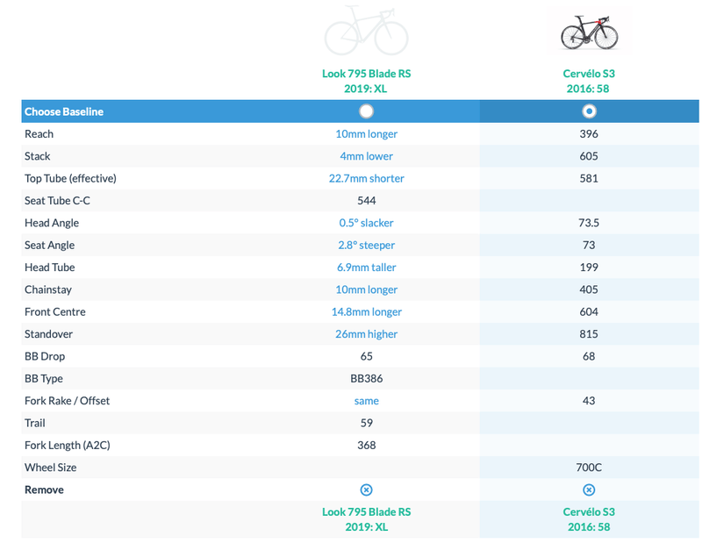Click the '10mm longer' chainstay difference
Screen dimensions: 702x543
[x=366, y=289]
